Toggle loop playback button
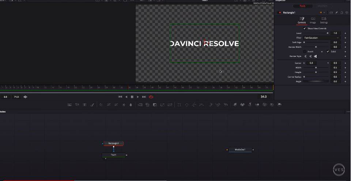Screen dimensions: 351x181 click(x=151, y=97)
